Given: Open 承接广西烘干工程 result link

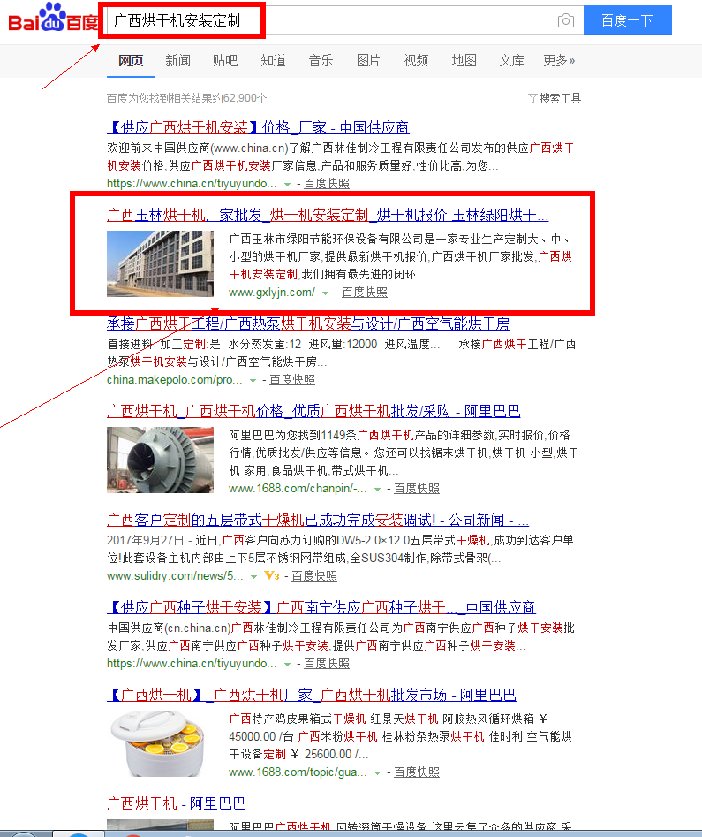Looking at the screenshot, I should click(x=308, y=323).
